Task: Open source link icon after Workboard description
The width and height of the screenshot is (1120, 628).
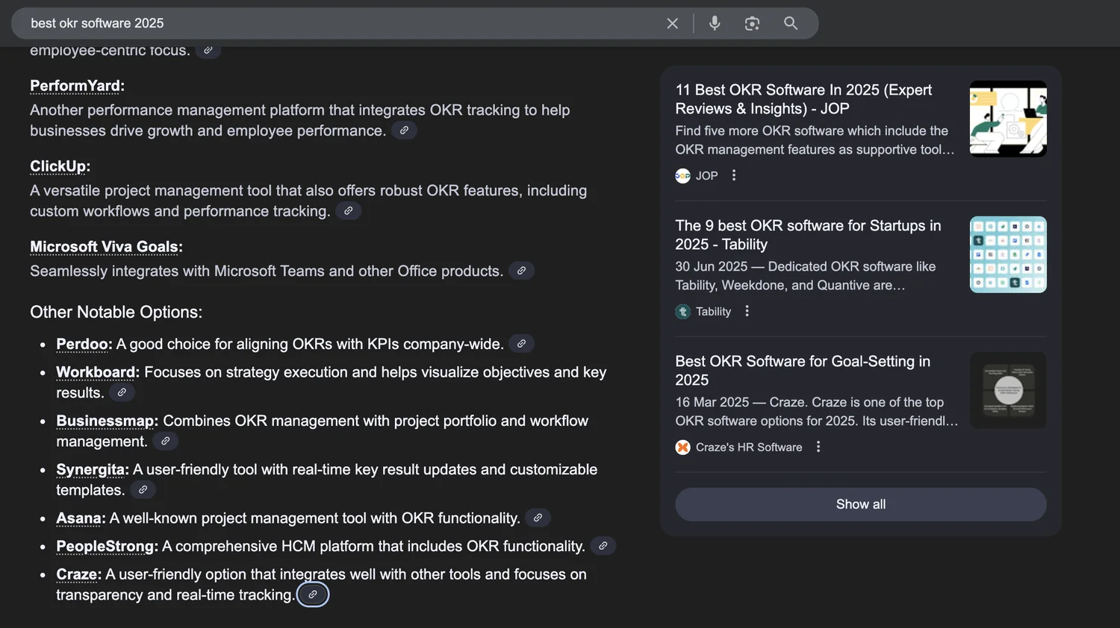Action: [122, 392]
